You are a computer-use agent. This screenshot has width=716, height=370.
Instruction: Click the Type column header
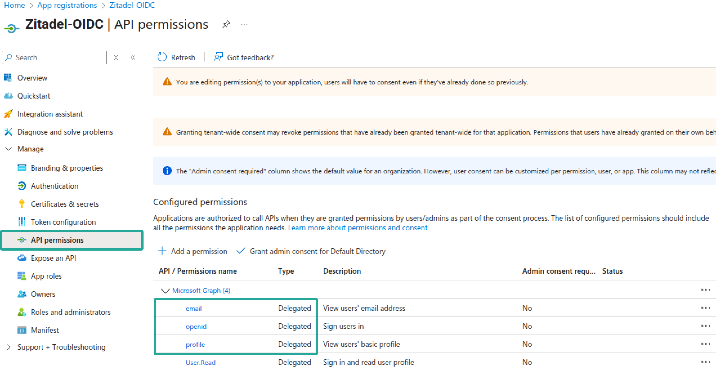[x=286, y=271]
